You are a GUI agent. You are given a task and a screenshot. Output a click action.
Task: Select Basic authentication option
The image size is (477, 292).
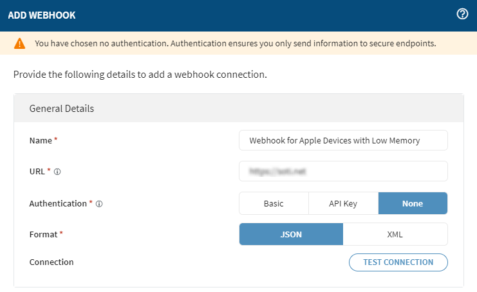(274, 203)
